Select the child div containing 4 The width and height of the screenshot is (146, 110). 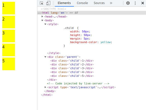click(72, 72)
